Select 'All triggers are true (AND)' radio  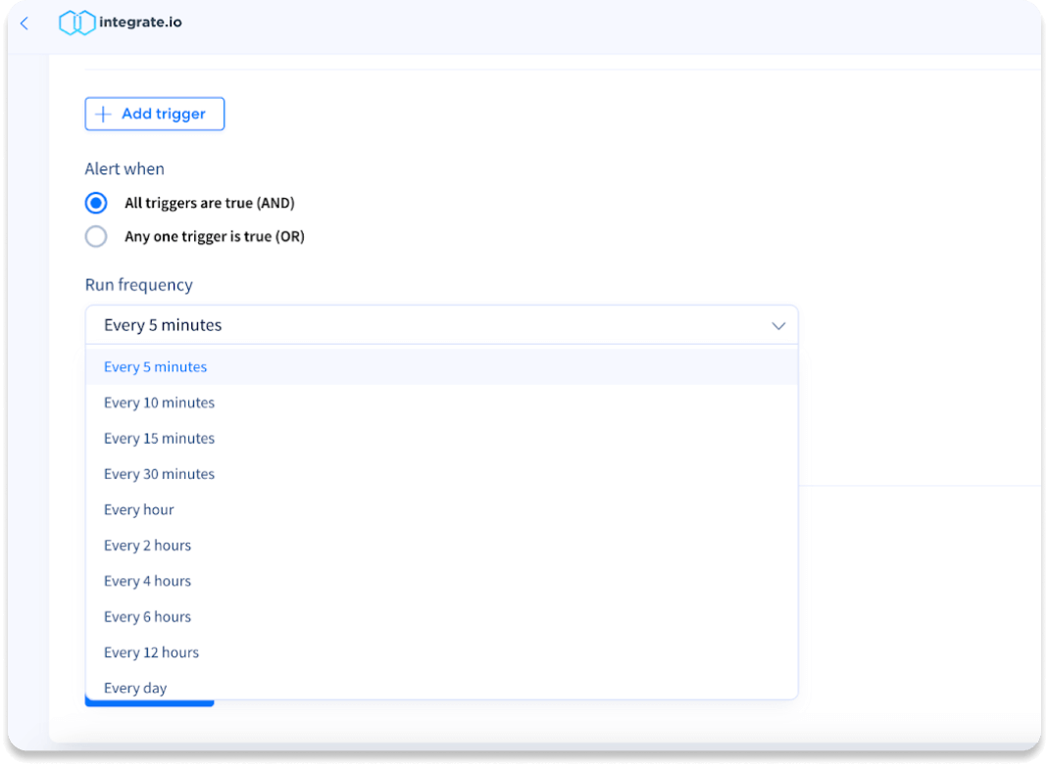tap(96, 204)
